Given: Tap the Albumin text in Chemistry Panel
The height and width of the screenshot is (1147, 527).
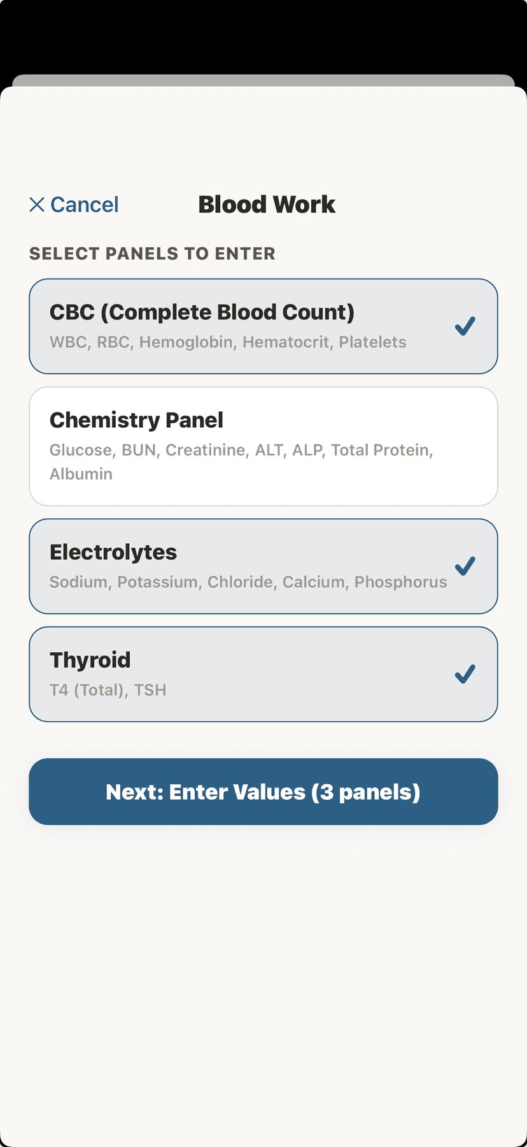Looking at the screenshot, I should point(81,474).
